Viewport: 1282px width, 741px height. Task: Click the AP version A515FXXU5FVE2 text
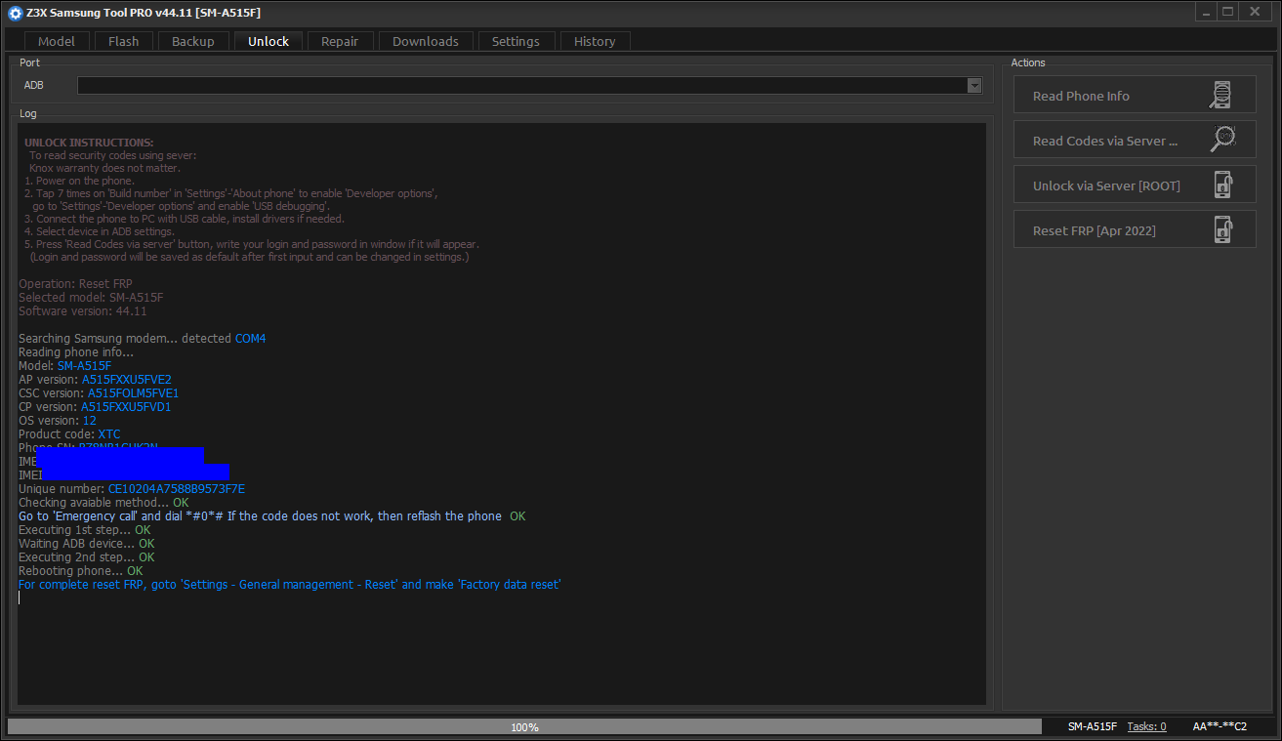pyautogui.click(x=127, y=380)
